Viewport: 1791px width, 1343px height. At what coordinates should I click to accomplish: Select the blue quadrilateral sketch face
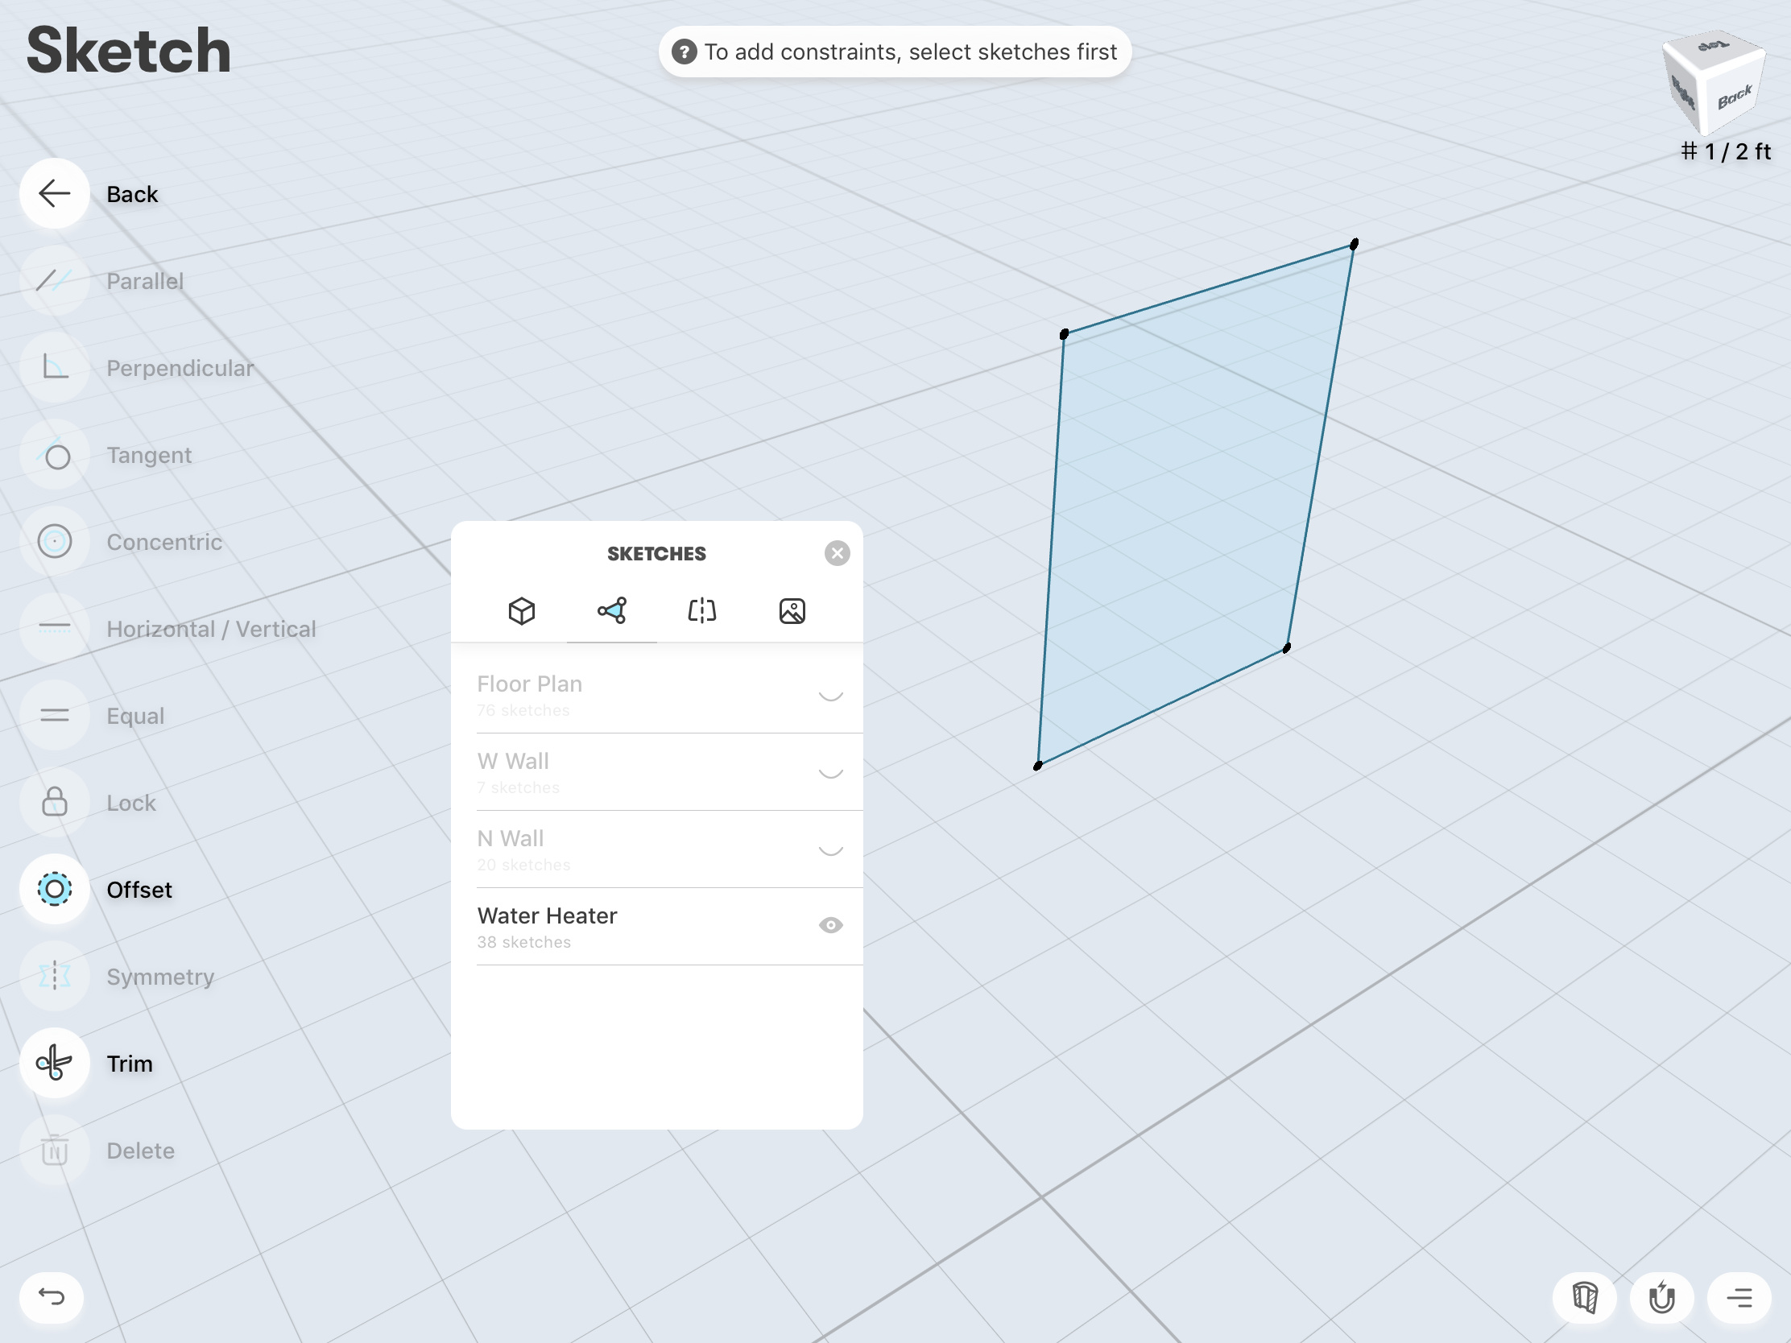1190,502
